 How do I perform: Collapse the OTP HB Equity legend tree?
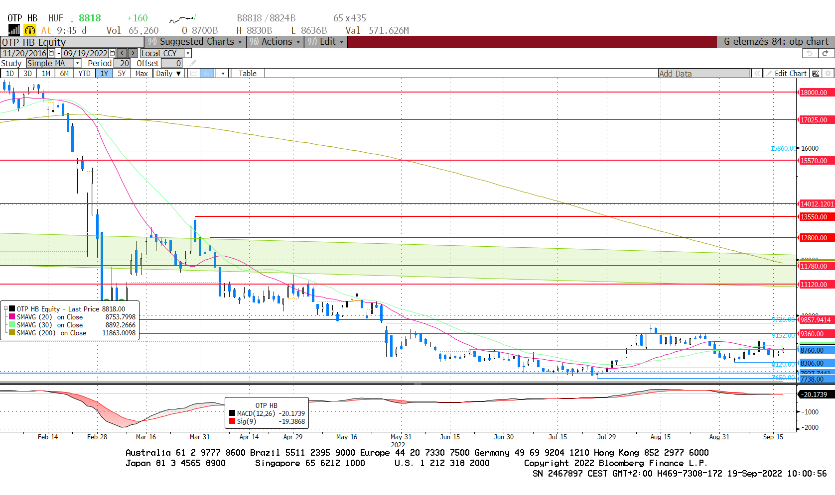coord(5,309)
